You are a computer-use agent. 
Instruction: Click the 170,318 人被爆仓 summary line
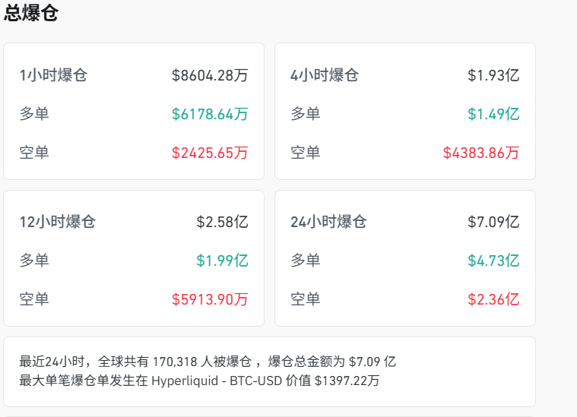(208, 362)
